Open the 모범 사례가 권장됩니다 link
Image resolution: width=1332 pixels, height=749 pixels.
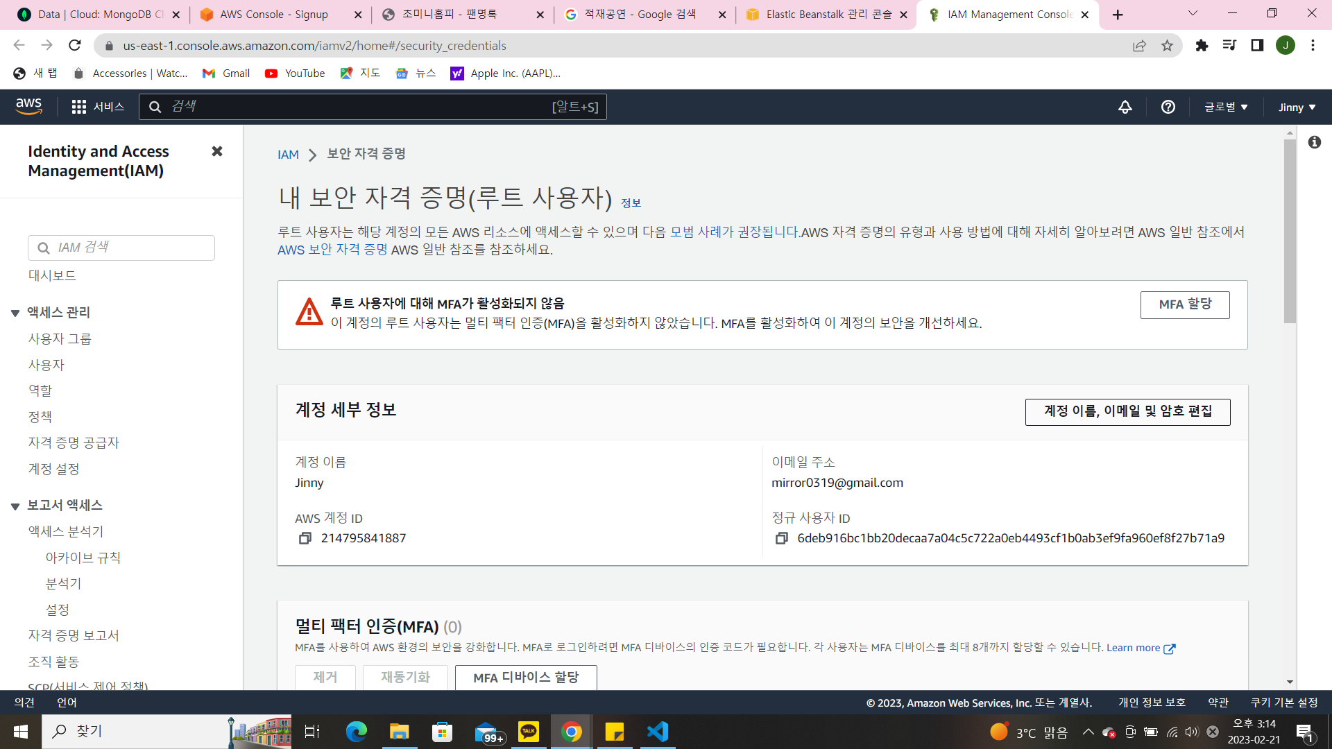pos(735,232)
